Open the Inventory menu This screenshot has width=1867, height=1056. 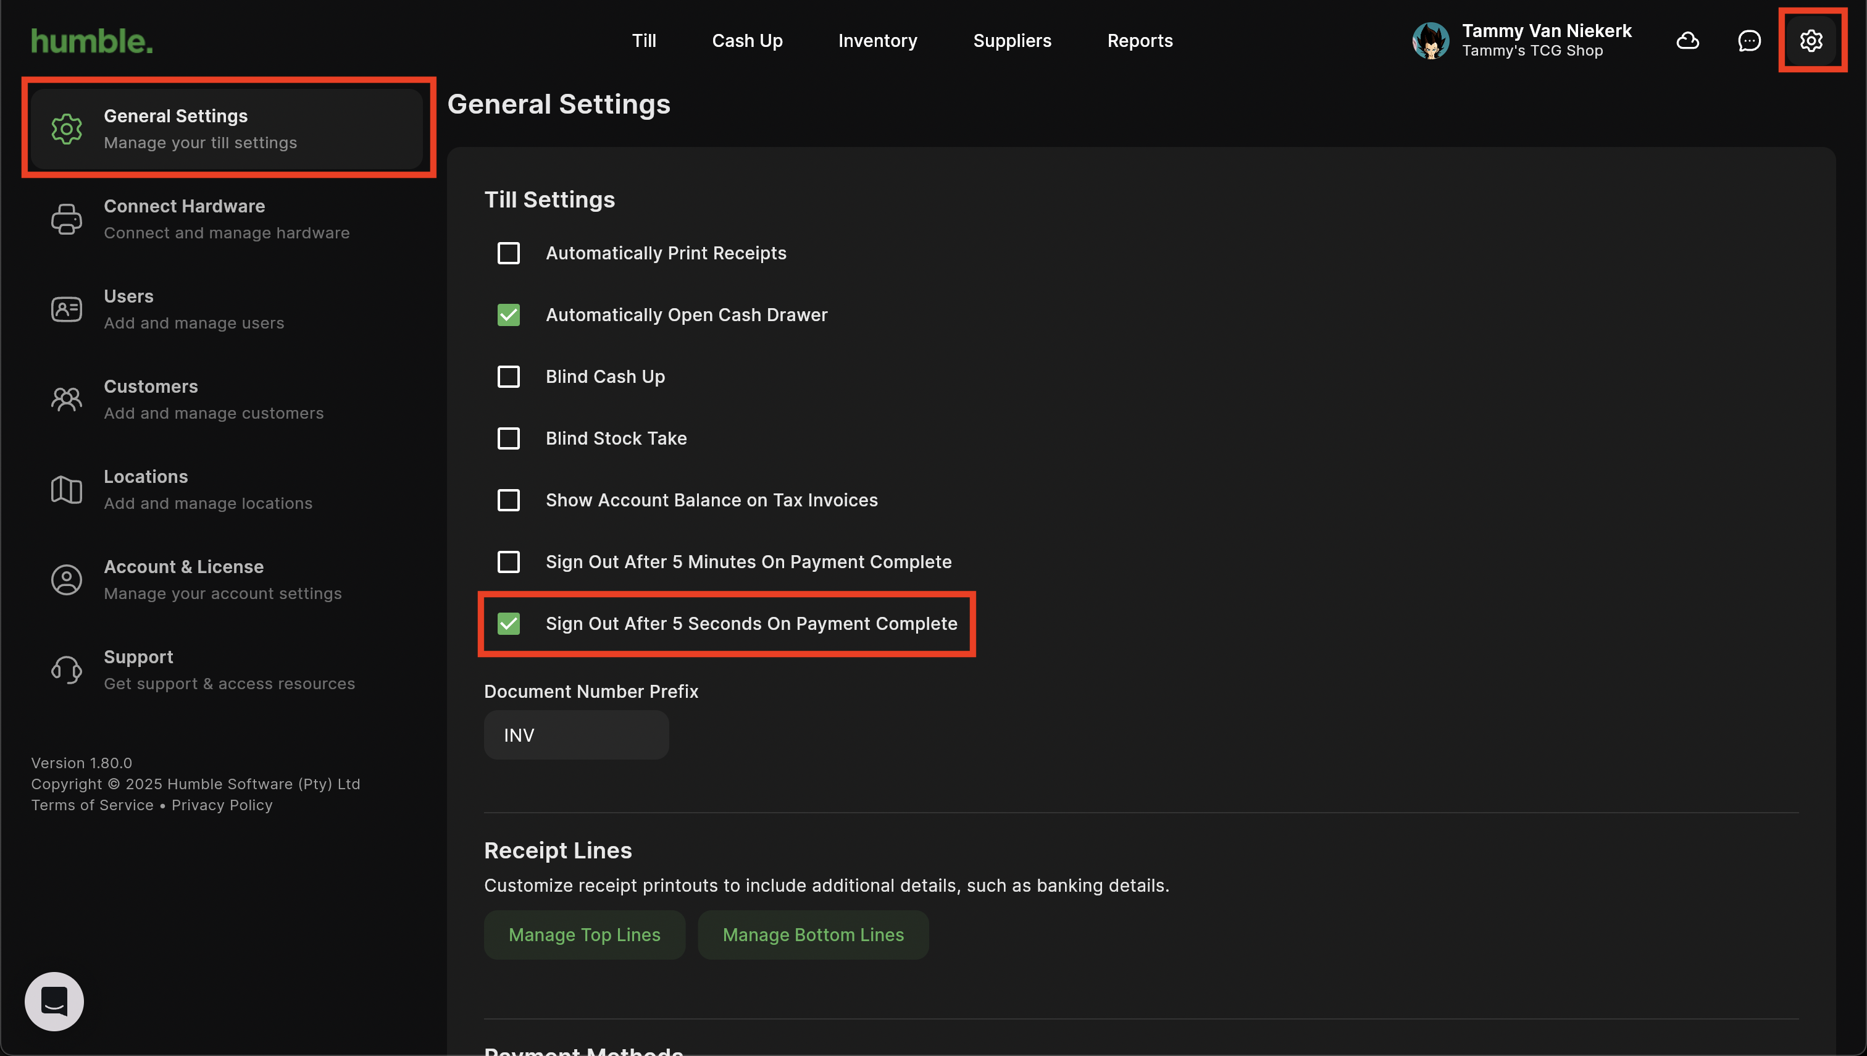877,41
